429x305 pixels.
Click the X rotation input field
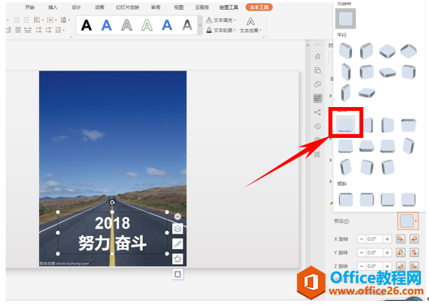tap(375, 239)
